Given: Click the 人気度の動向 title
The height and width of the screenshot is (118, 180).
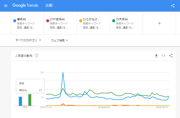Looking at the screenshot, I should (24, 56).
